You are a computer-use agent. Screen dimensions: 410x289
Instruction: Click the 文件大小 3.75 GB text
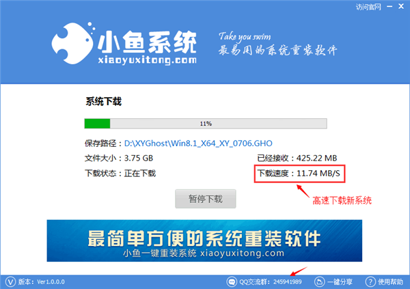(x=119, y=159)
